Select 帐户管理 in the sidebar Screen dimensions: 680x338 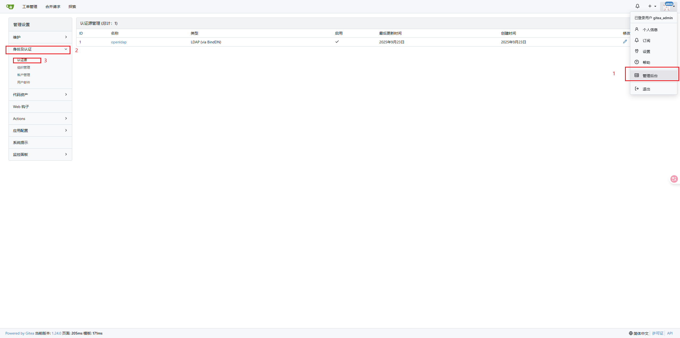pyautogui.click(x=24, y=75)
